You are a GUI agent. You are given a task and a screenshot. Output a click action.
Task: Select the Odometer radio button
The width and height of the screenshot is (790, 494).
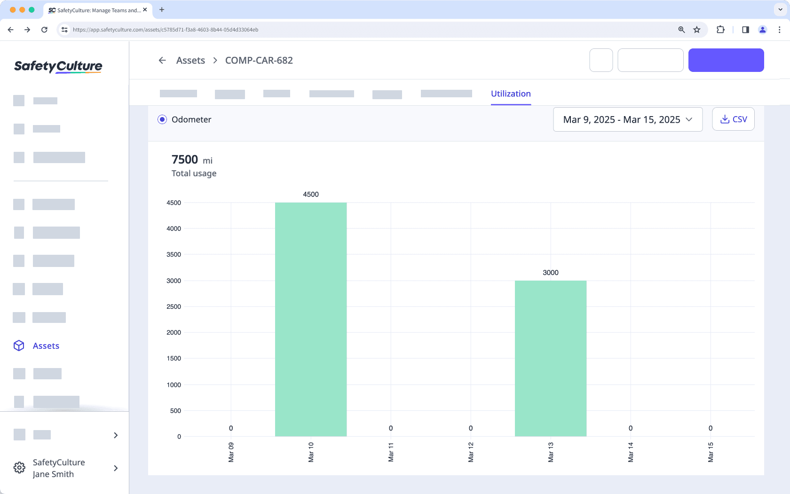[162, 119]
